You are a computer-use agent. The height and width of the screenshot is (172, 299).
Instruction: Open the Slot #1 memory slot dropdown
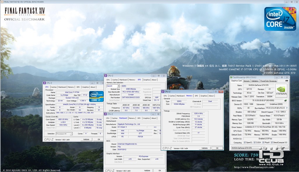pyautogui.click(x=118, y=86)
